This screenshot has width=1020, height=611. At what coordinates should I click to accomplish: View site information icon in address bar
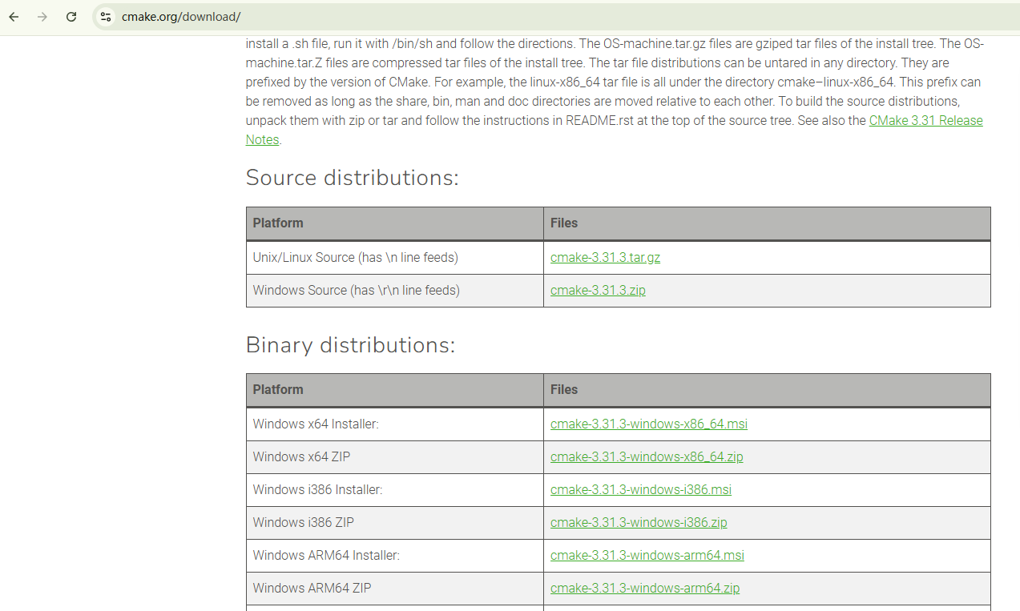click(106, 17)
